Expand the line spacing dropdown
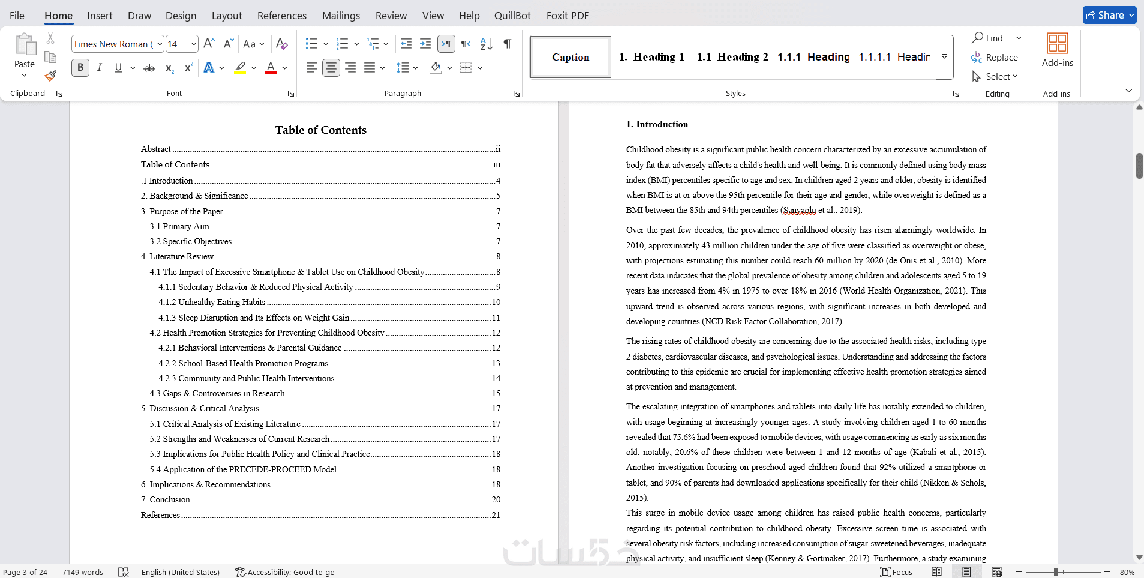Viewport: 1144px width, 578px height. point(415,68)
